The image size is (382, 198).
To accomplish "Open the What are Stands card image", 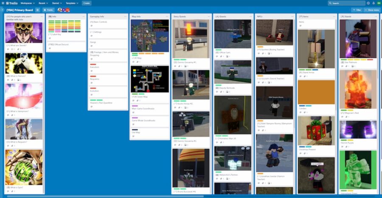I will 24,33.
